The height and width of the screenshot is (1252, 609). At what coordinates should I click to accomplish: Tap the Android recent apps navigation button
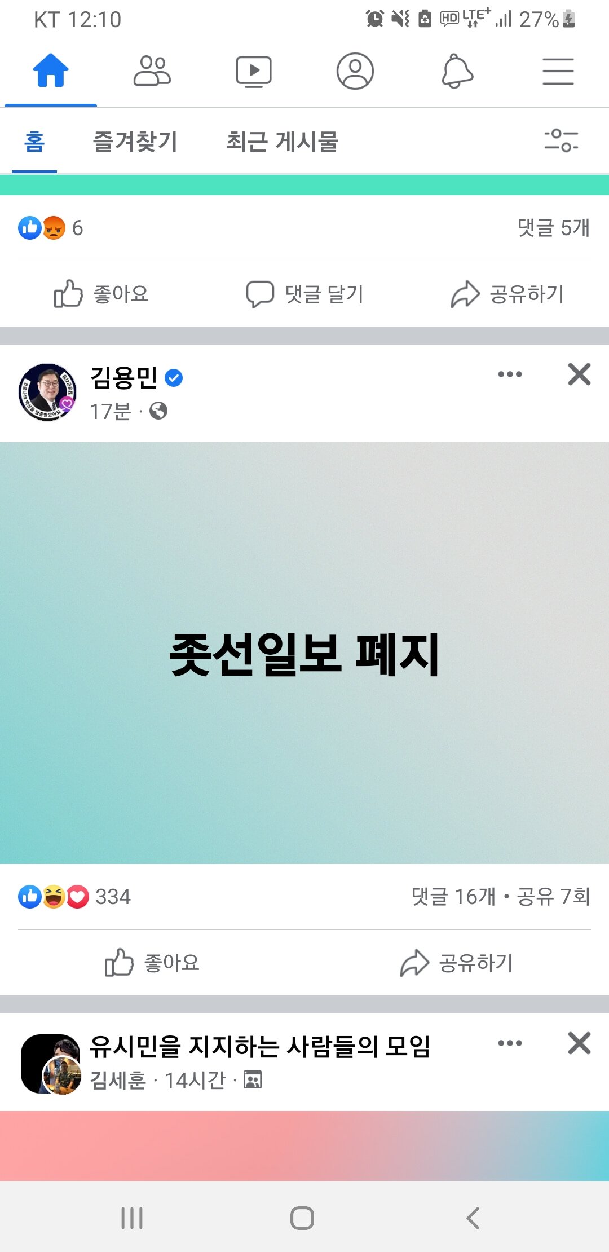click(x=132, y=1218)
